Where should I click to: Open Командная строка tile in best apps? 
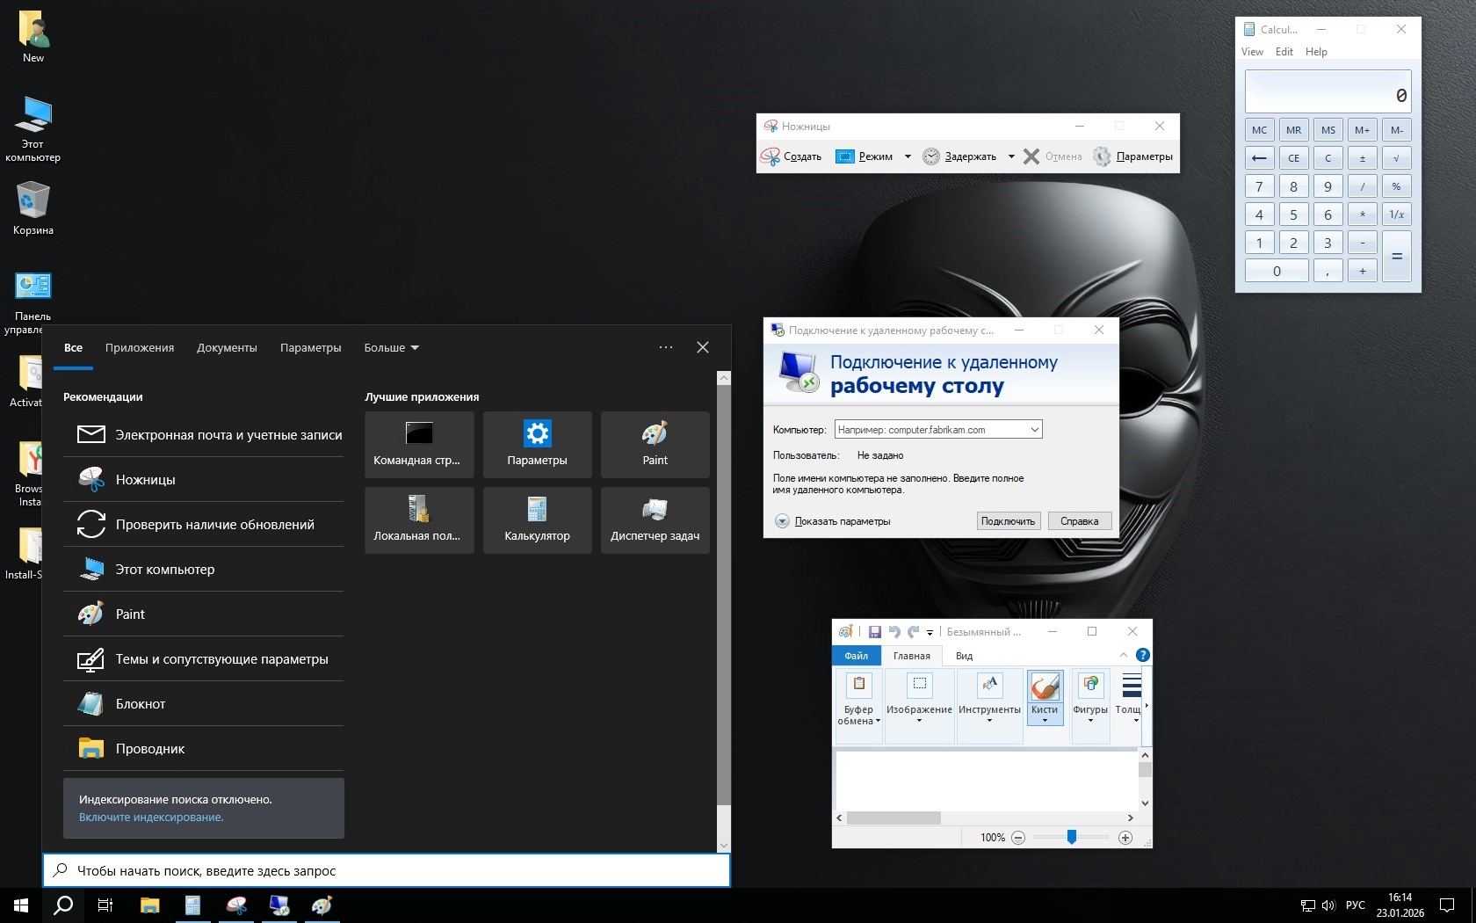click(419, 445)
